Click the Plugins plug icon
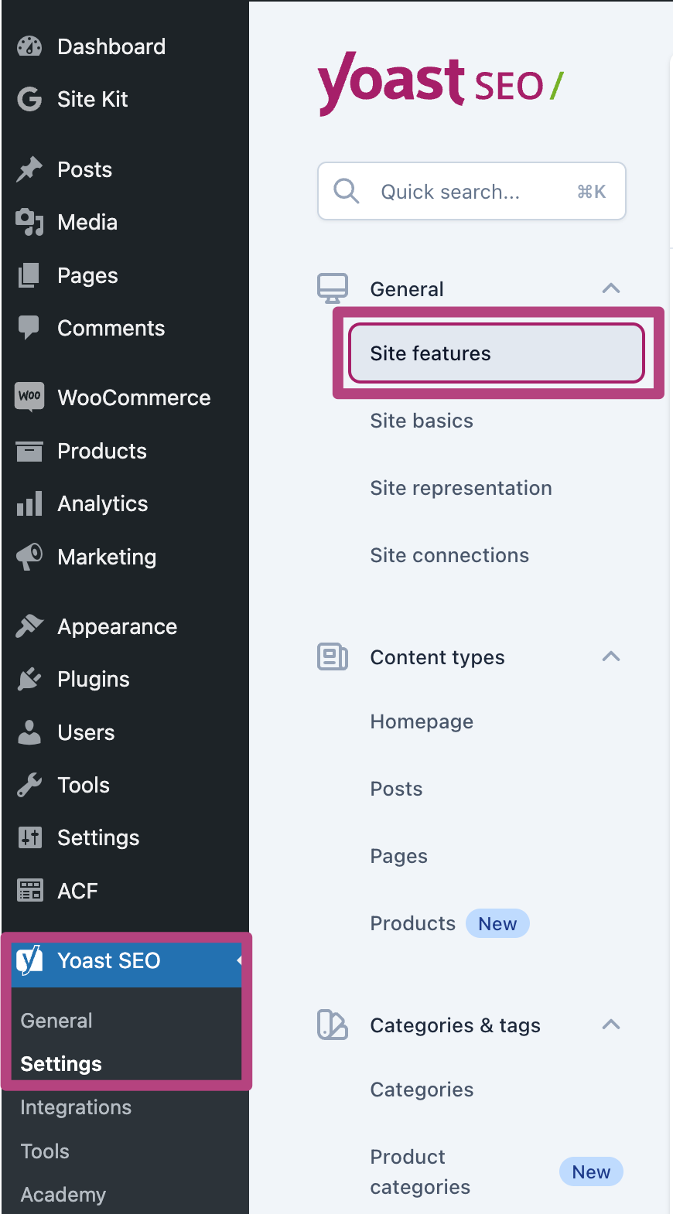The image size is (673, 1214). coord(29,679)
